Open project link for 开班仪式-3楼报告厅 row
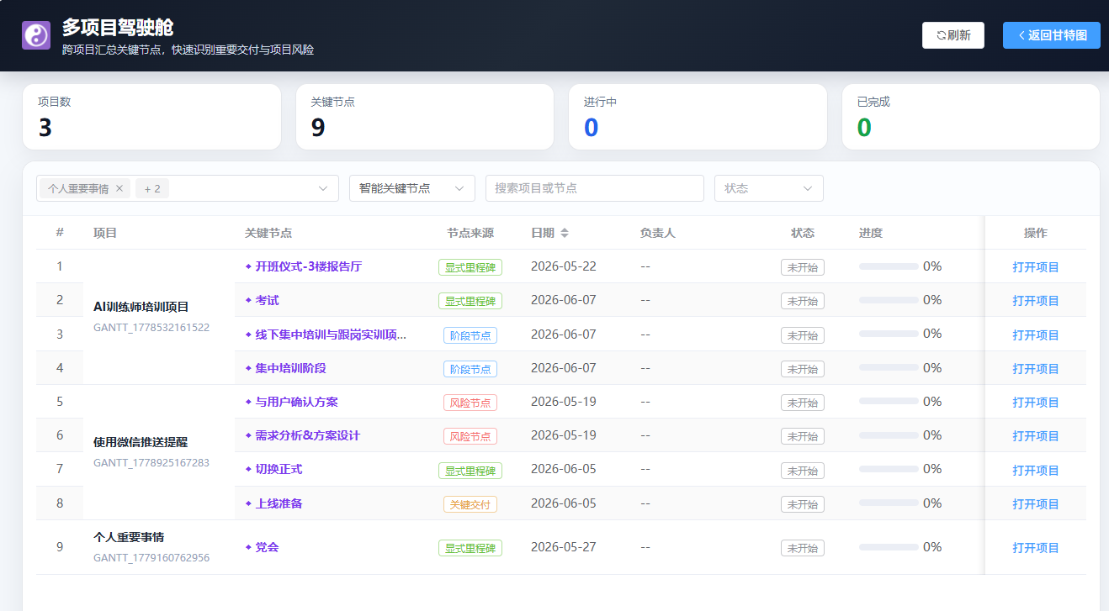This screenshot has height=611, width=1109. click(x=1036, y=267)
